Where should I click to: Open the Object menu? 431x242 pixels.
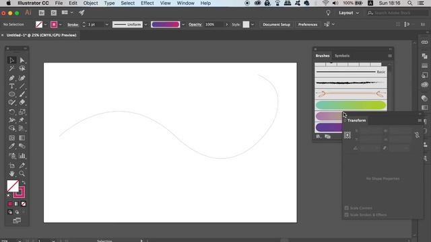tap(90, 3)
